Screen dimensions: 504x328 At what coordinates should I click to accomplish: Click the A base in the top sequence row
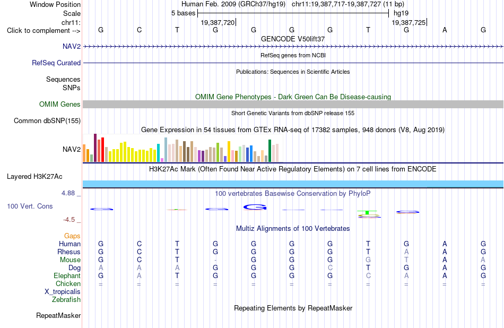(445, 30)
